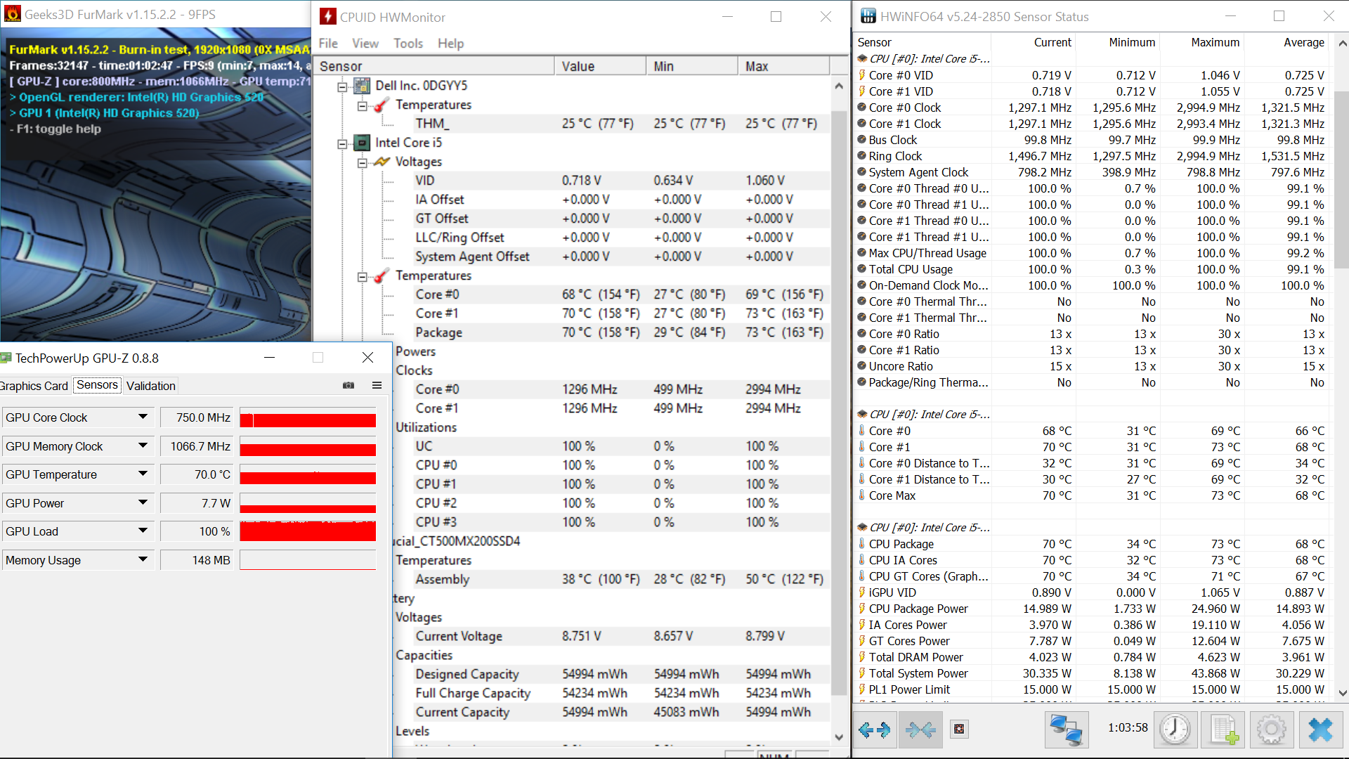This screenshot has width=1349, height=759.
Task: Click the GPU-Z title bar icon
Action: click(x=6, y=358)
